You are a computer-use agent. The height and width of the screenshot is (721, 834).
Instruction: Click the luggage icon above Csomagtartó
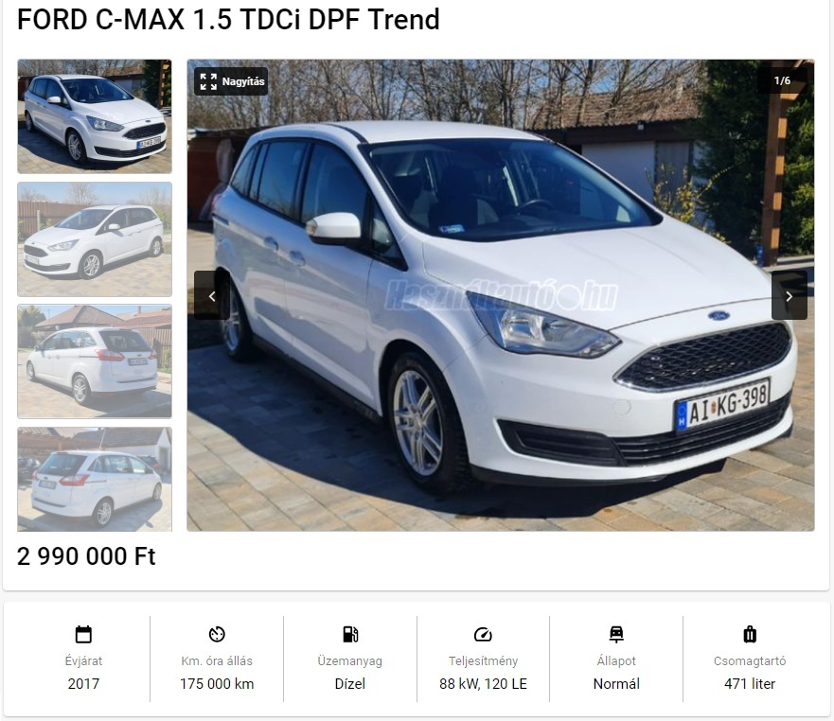click(750, 634)
